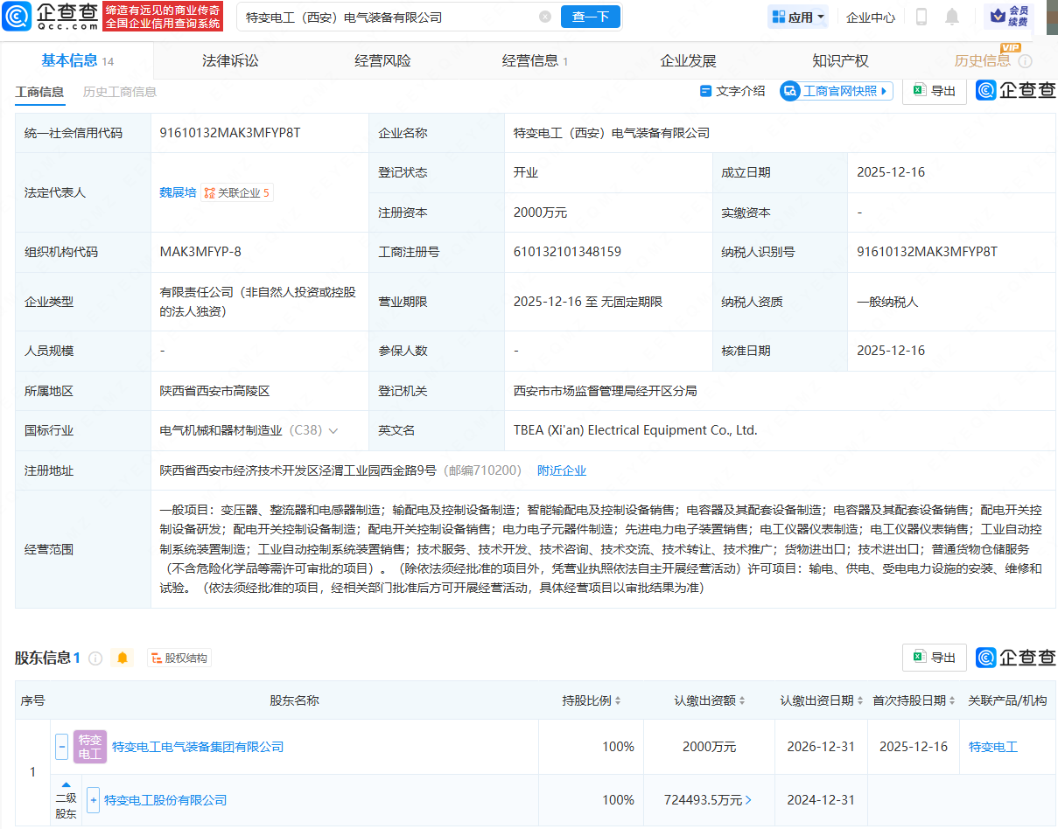This screenshot has height=829, width=1058.
Task: Expand the 特变电工股份有限公司 row with plus
Action: (x=94, y=800)
